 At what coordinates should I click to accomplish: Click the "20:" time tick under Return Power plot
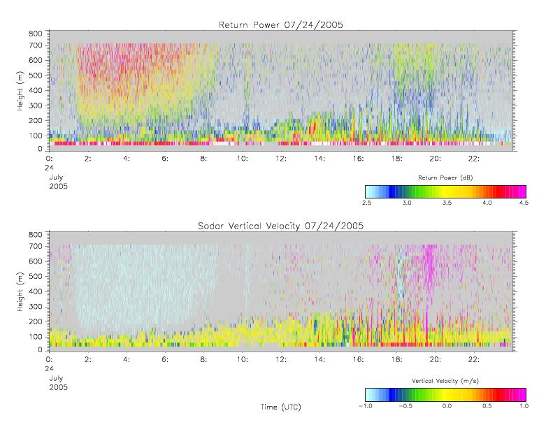436,159
